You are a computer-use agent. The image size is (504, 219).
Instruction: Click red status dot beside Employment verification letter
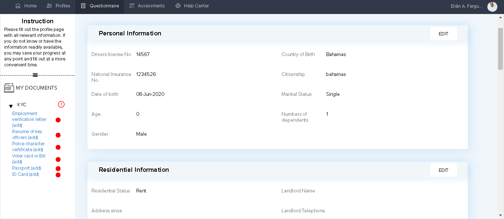pyautogui.click(x=58, y=120)
